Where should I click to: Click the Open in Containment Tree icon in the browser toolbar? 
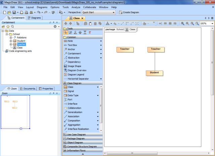(x=3, y=27)
